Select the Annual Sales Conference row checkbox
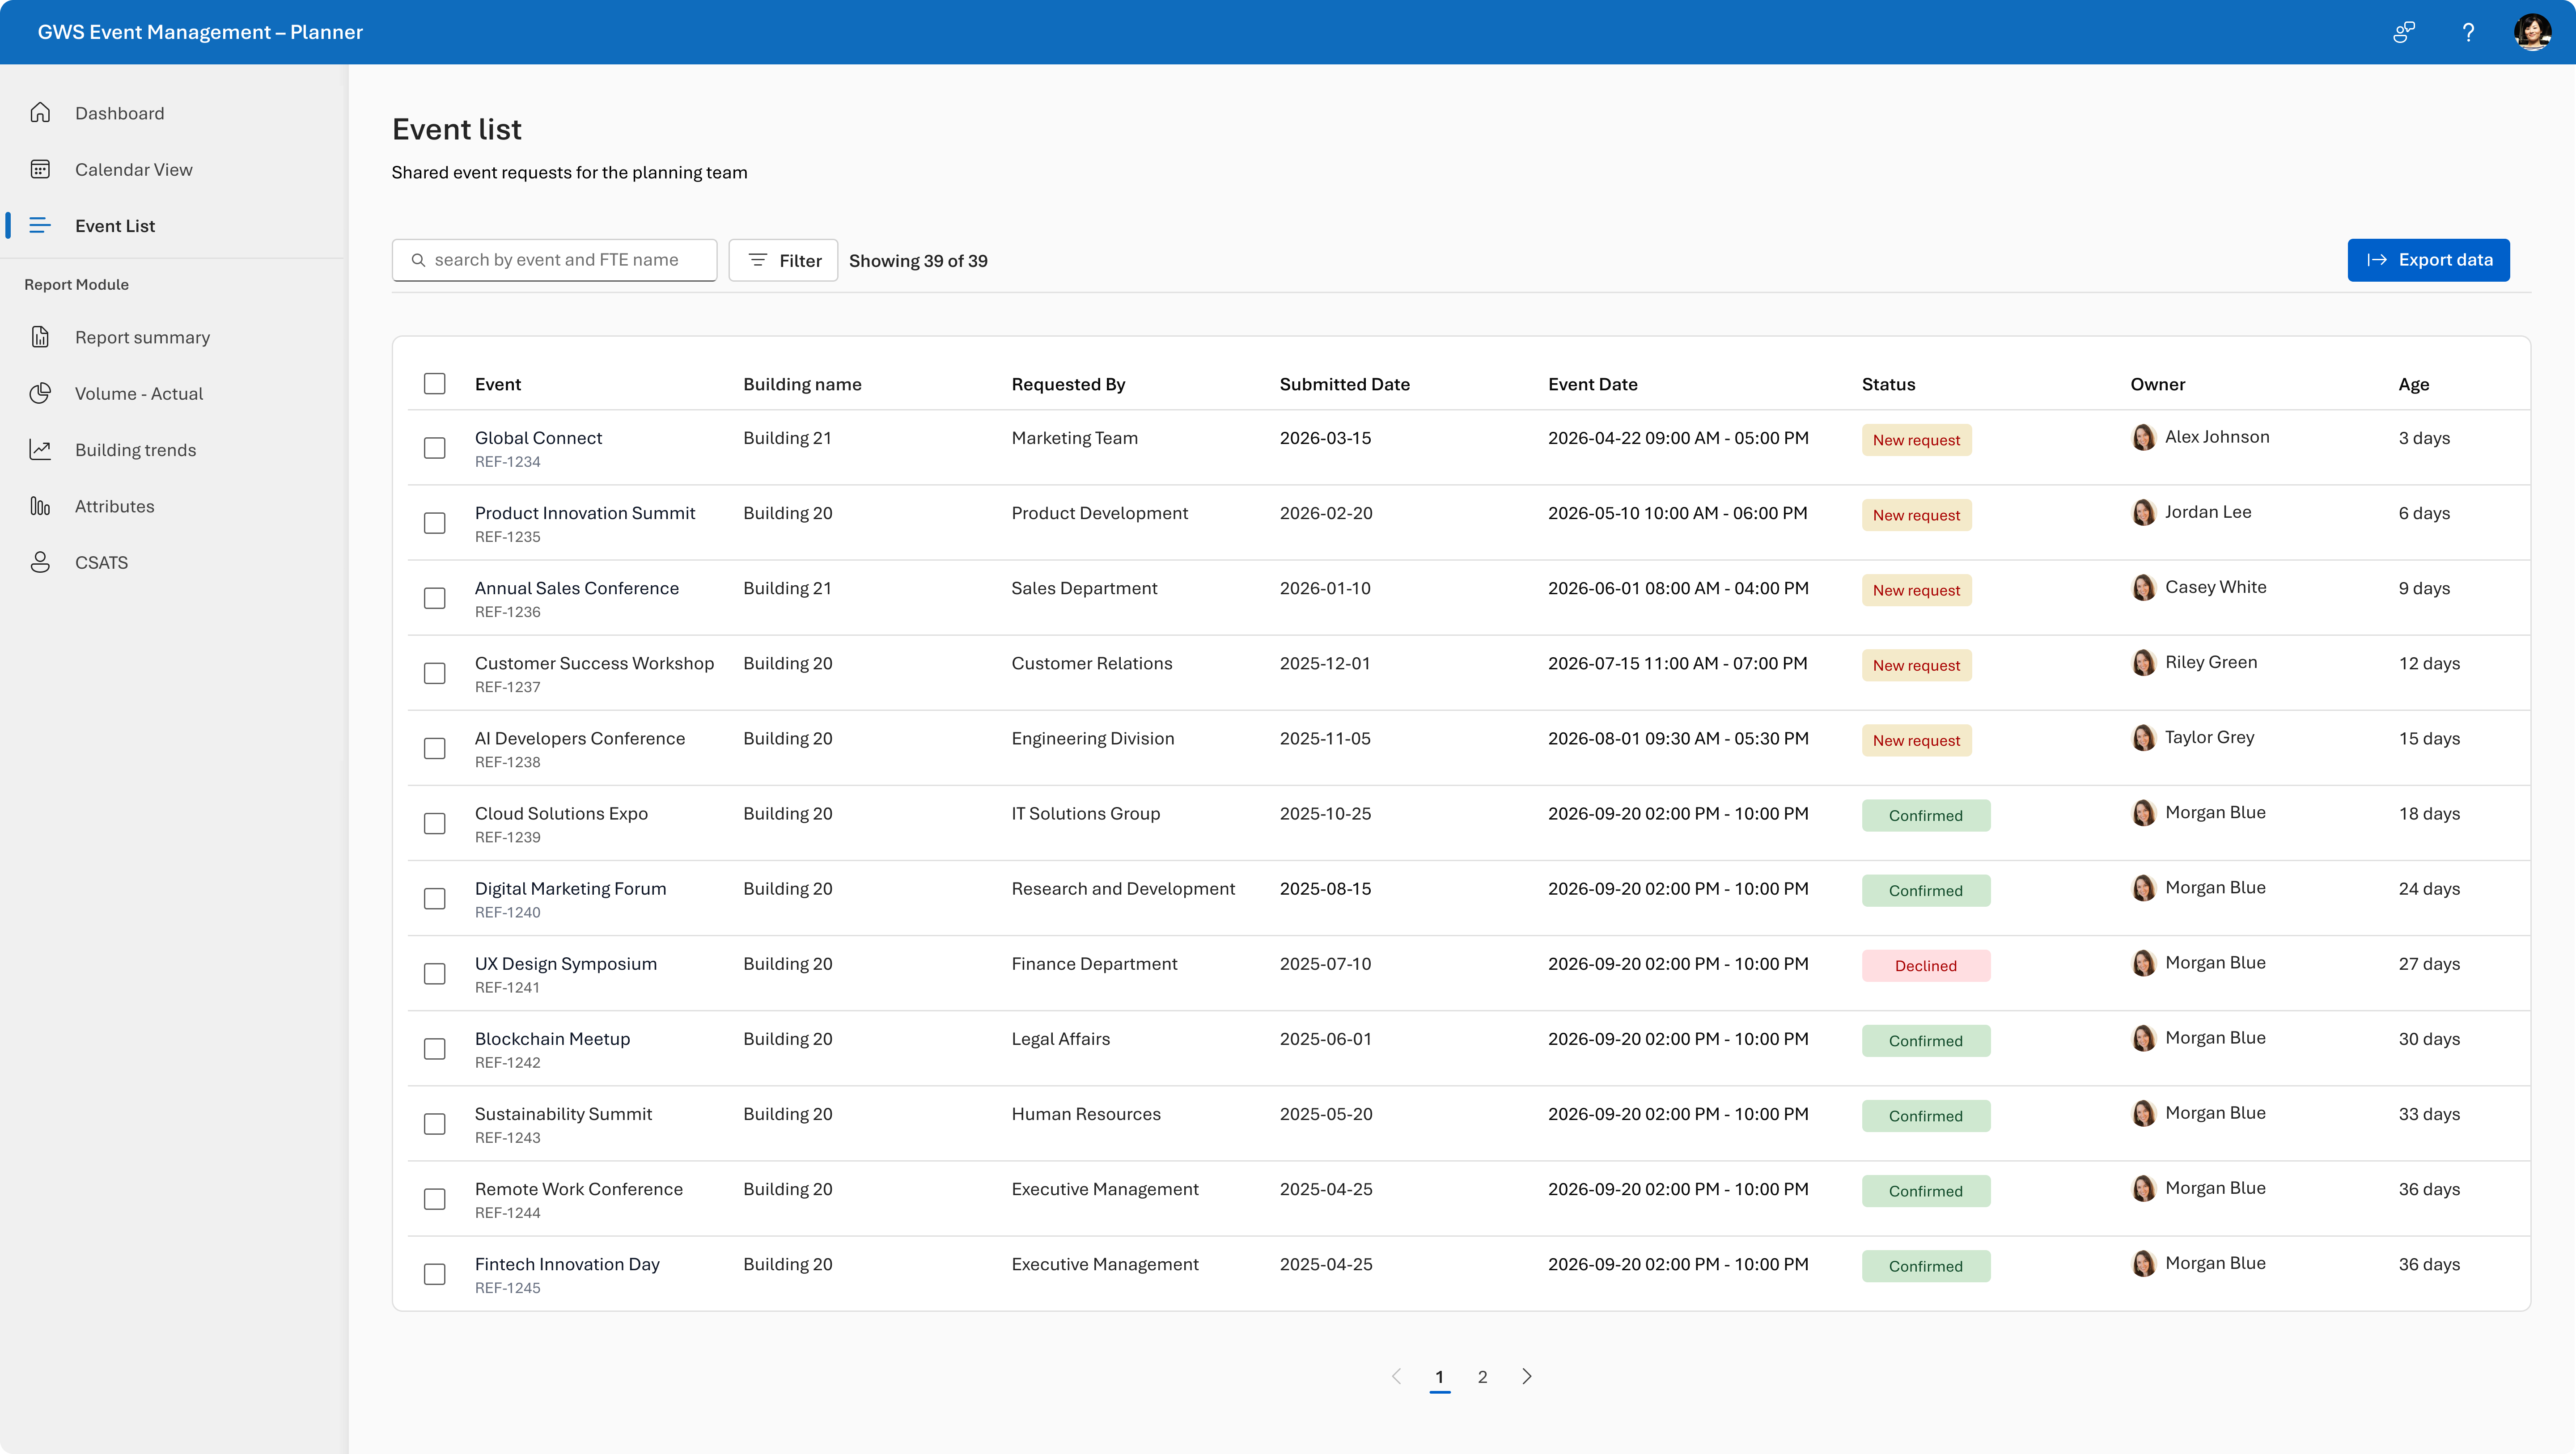This screenshot has height=1454, width=2576. pyautogui.click(x=434, y=598)
